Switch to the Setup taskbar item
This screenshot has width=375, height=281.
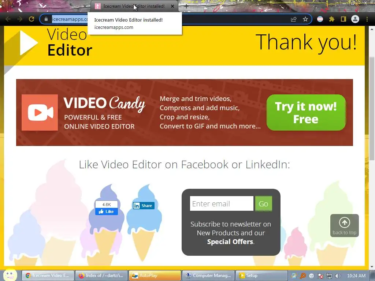[x=261, y=276]
